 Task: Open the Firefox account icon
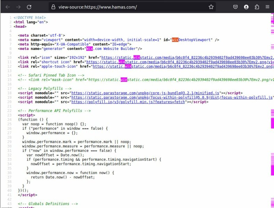246,7
